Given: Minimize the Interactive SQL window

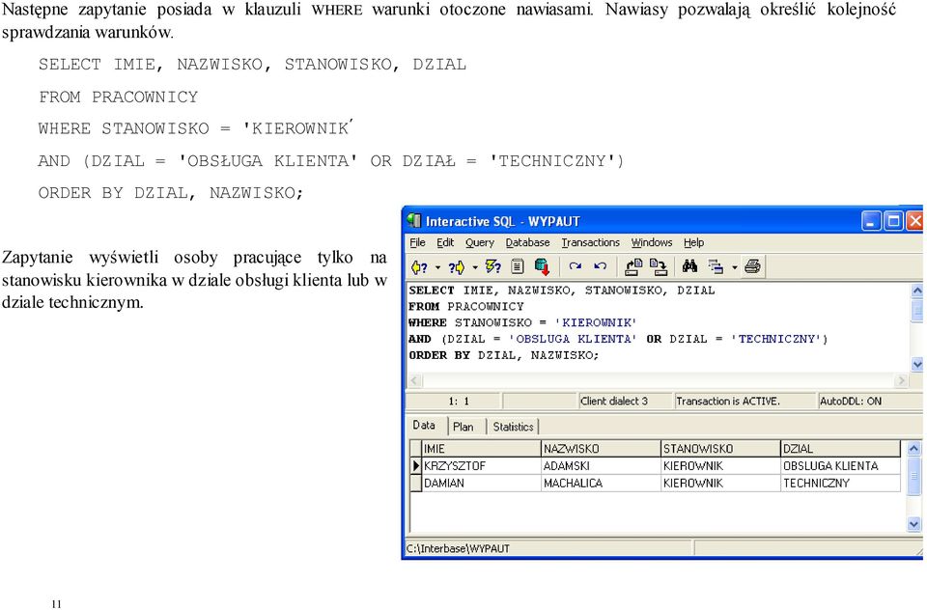Looking at the screenshot, I should (x=871, y=221).
